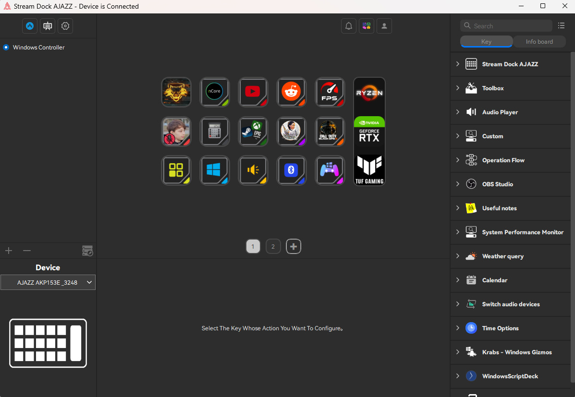Click the list view icon beside Search
Image resolution: width=575 pixels, height=397 pixels.
click(x=561, y=25)
